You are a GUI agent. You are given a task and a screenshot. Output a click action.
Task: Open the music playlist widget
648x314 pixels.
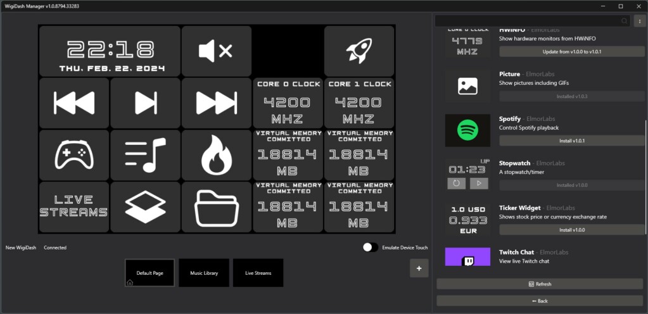(x=146, y=155)
